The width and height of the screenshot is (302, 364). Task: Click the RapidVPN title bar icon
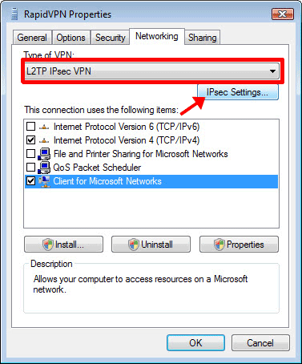click(x=14, y=14)
